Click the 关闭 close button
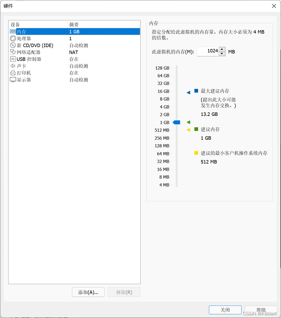Image resolution: width=281 pixels, height=318 pixels. click(225, 310)
